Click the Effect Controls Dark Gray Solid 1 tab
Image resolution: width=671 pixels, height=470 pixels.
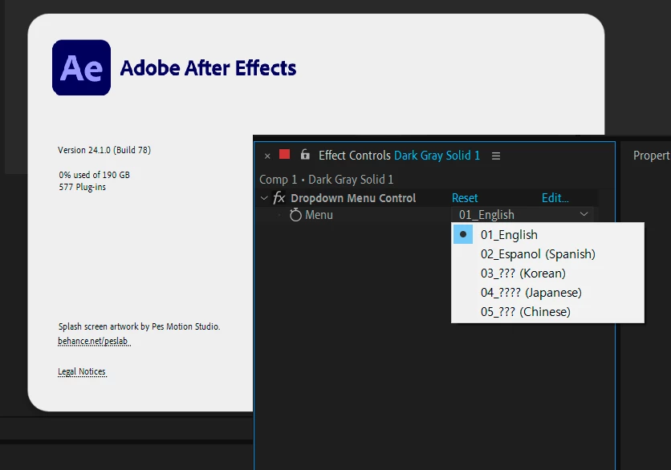coord(399,156)
